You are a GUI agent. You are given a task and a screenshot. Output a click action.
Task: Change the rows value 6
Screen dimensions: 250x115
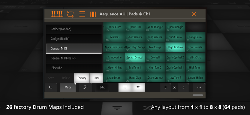tap(183, 87)
